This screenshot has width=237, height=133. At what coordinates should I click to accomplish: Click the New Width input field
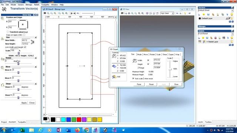point(26,40)
